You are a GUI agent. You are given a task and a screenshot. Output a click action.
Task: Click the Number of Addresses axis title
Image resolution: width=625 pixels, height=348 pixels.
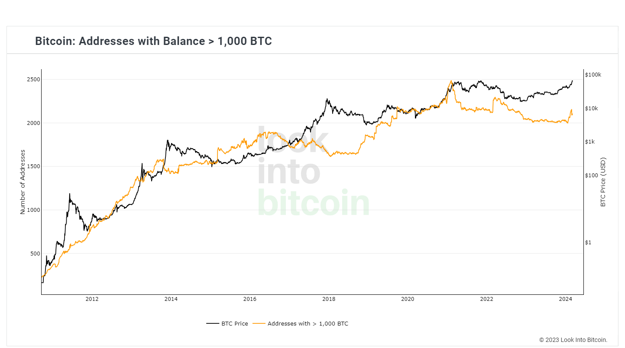click(x=23, y=182)
